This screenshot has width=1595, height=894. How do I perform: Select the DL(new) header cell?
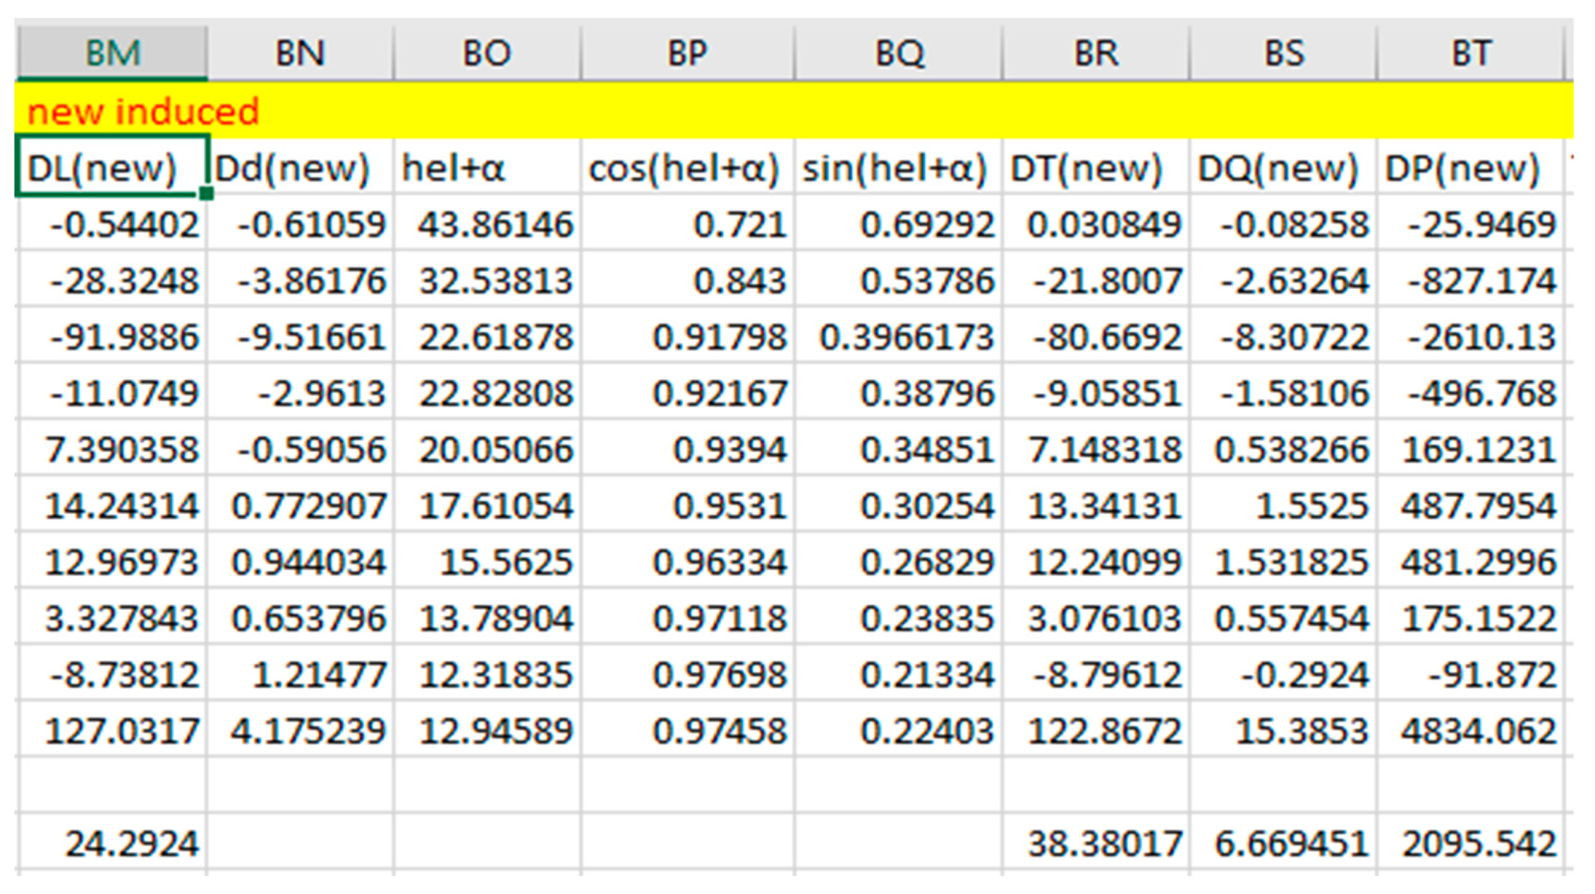(102, 168)
